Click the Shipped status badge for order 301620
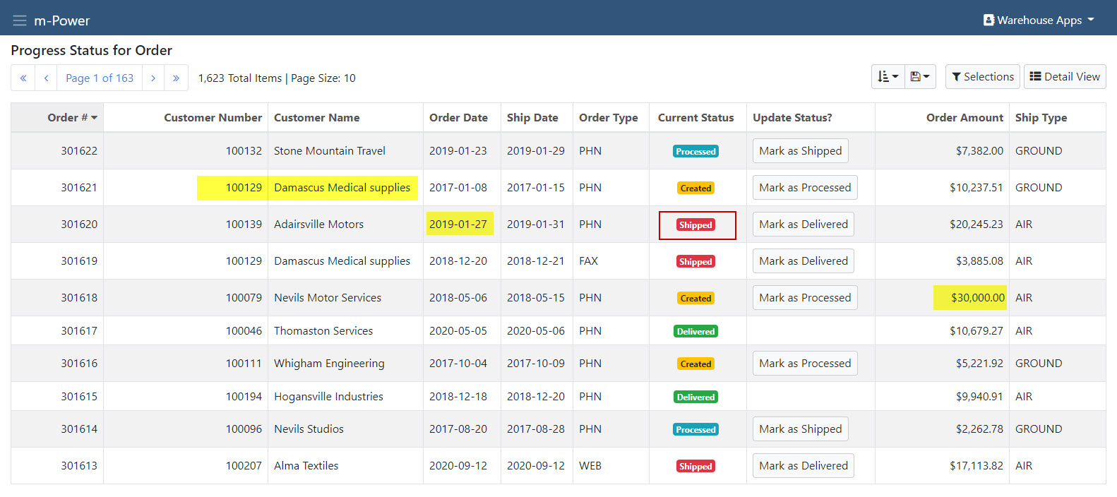1117x497 pixels. coord(695,225)
